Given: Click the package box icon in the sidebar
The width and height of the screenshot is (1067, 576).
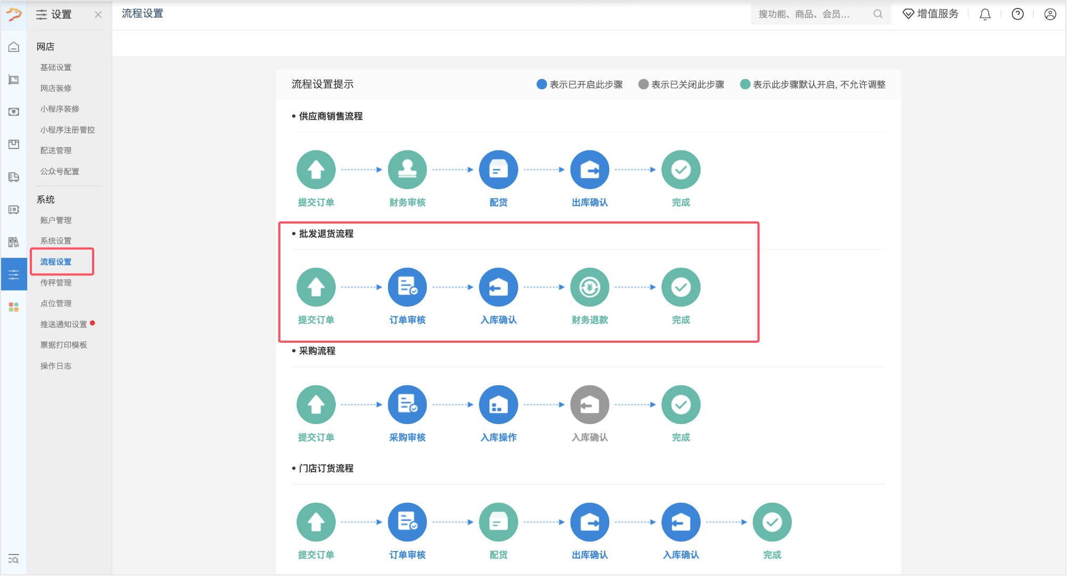Looking at the screenshot, I should click(x=13, y=145).
